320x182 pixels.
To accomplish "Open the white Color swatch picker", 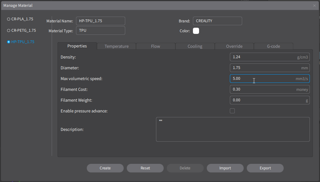I will coord(196,31).
